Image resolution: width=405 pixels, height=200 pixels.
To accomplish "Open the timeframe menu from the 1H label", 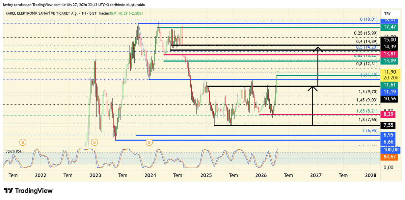I will 84,14.
